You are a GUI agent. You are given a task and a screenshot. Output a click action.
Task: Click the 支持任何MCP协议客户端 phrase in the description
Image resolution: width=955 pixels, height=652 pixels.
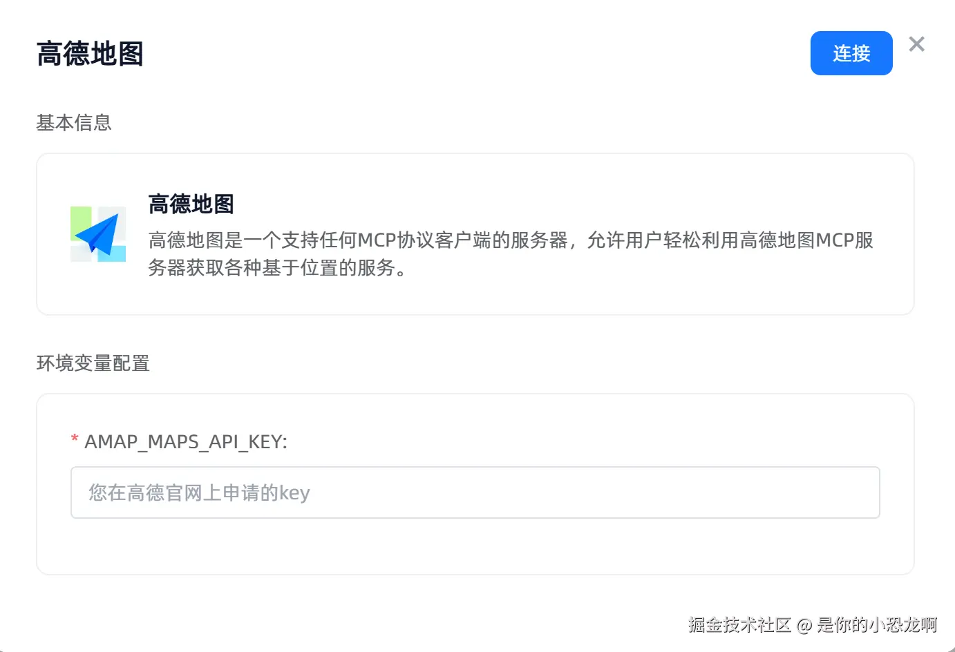[x=386, y=240]
